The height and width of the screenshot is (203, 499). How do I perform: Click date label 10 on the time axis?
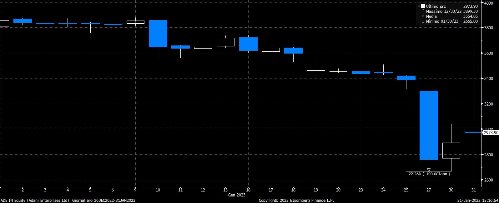tap(158, 190)
